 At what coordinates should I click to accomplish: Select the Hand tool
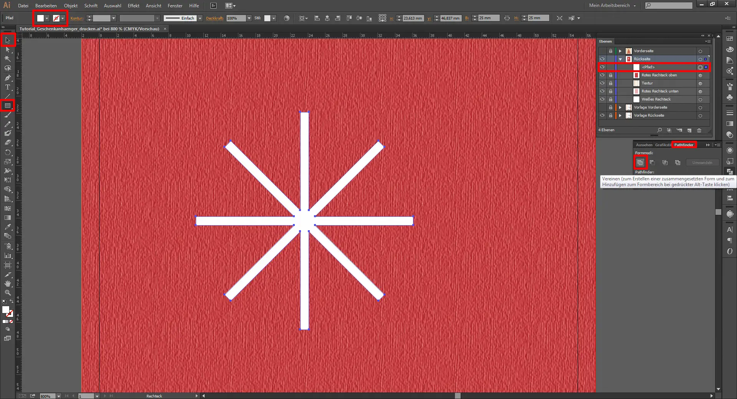pos(8,284)
